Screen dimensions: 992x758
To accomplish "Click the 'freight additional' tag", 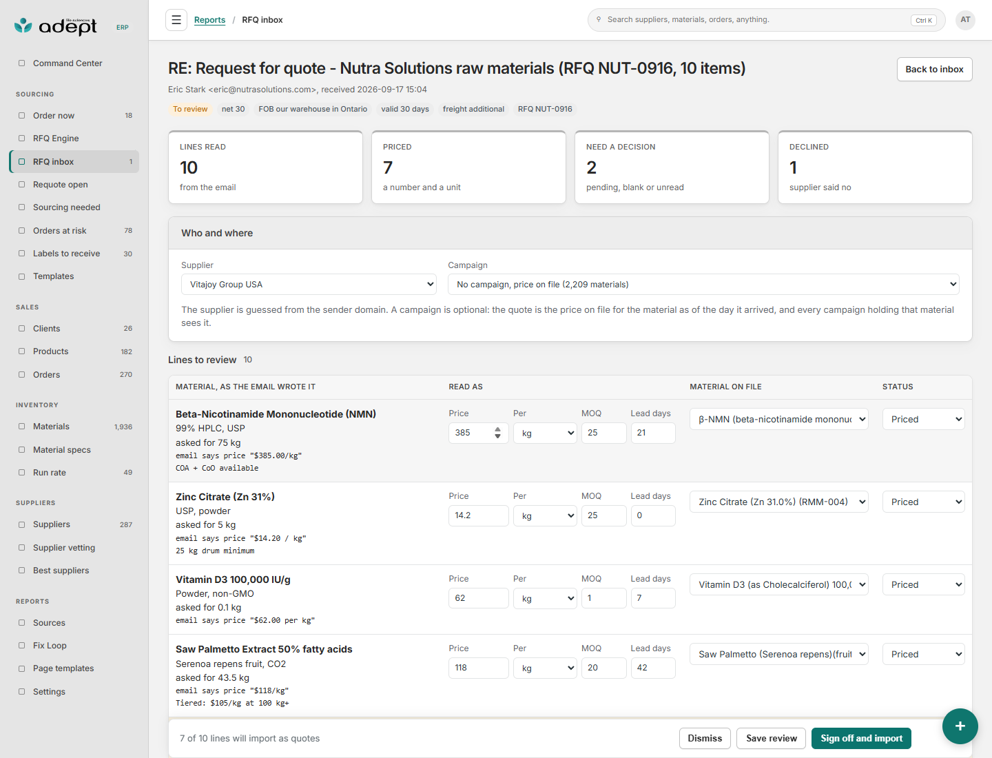I will (473, 110).
